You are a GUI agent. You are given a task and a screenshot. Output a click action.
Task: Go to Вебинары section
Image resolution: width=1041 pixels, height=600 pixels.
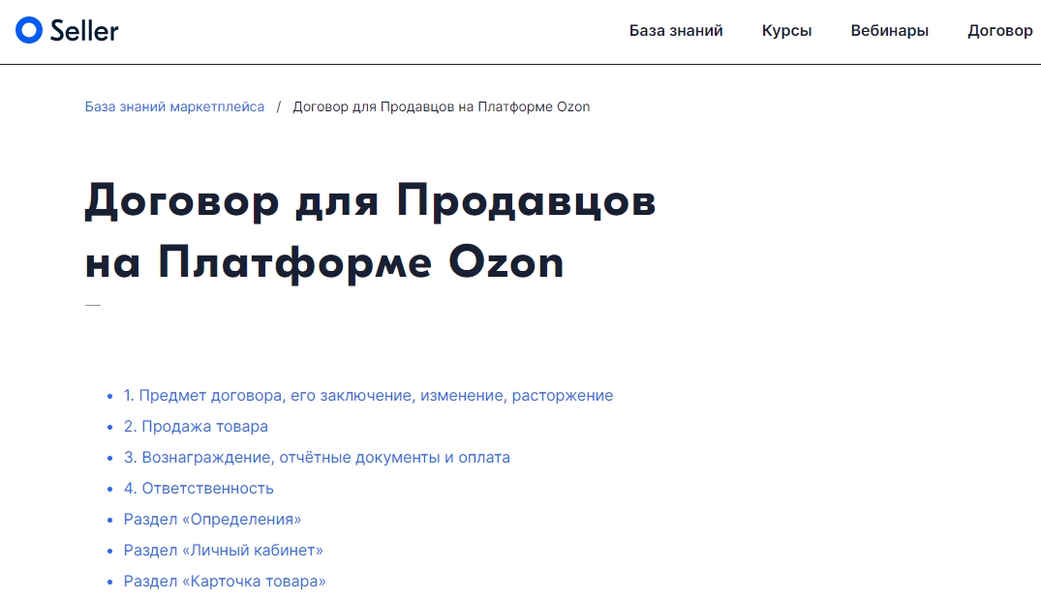tap(890, 31)
